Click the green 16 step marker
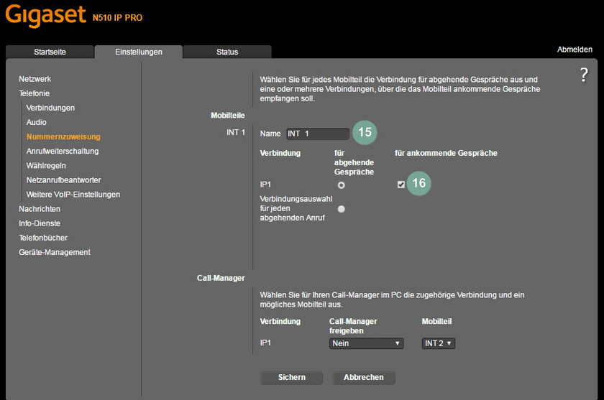Image resolution: width=604 pixels, height=400 pixels. click(418, 184)
